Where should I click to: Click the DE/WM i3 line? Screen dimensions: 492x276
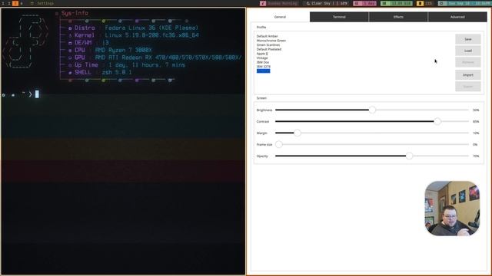coord(88,43)
